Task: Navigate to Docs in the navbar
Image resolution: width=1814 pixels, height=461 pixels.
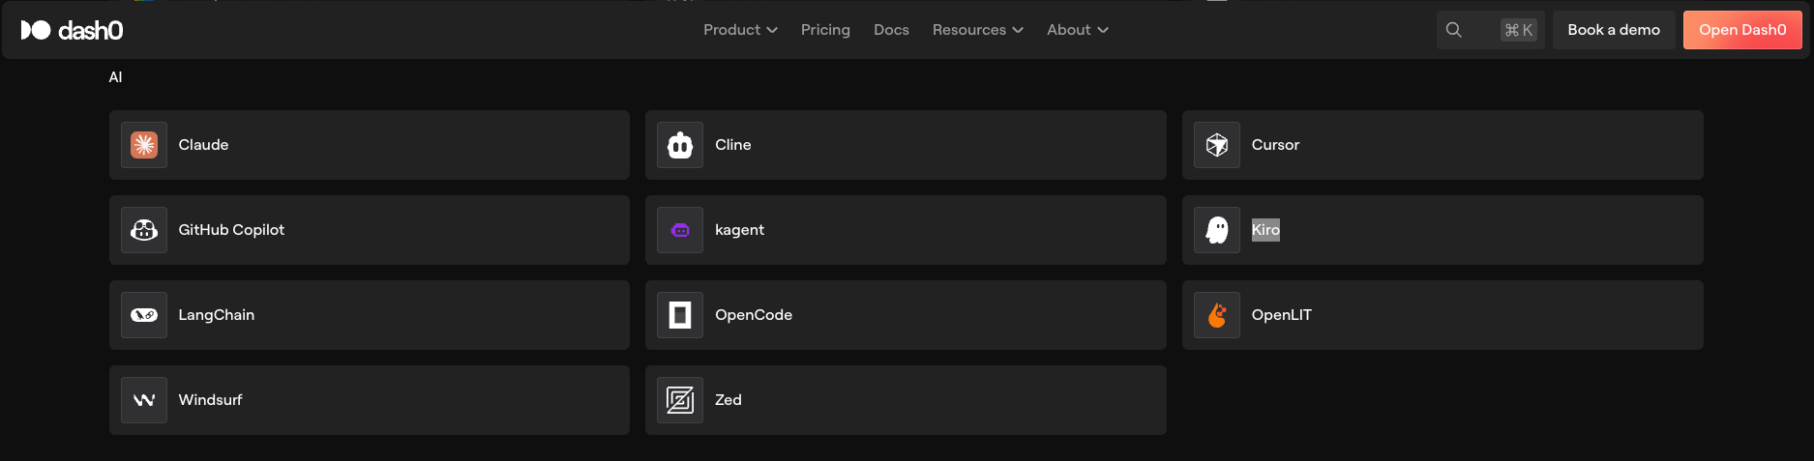Action: (x=891, y=30)
